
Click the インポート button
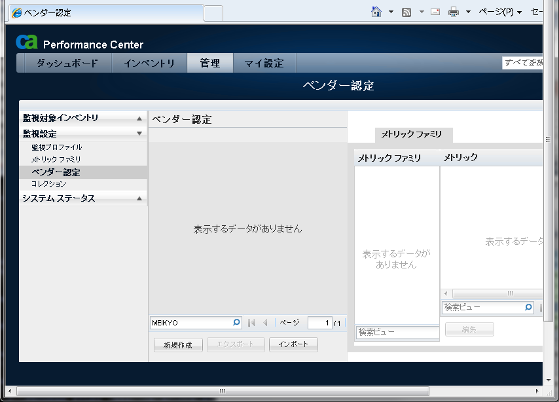(x=293, y=344)
